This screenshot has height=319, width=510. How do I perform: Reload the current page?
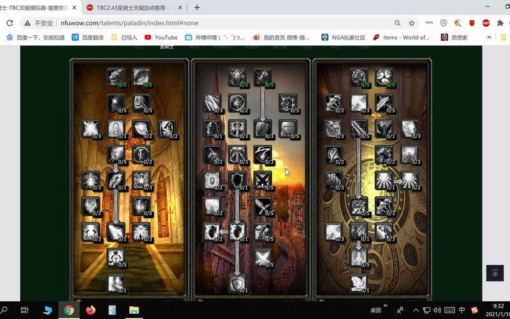10,23
